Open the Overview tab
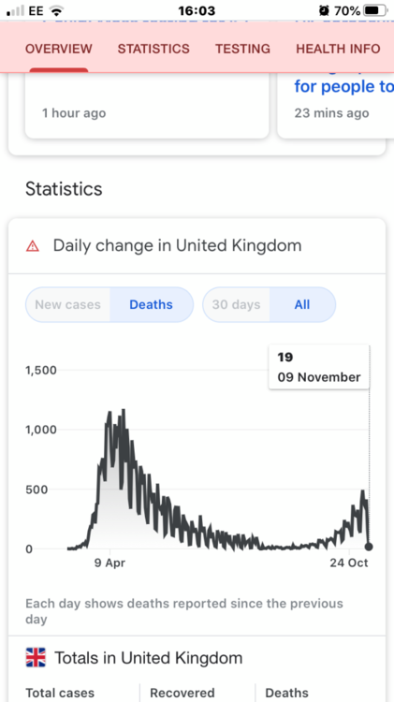This screenshot has height=702, width=394. (x=59, y=49)
